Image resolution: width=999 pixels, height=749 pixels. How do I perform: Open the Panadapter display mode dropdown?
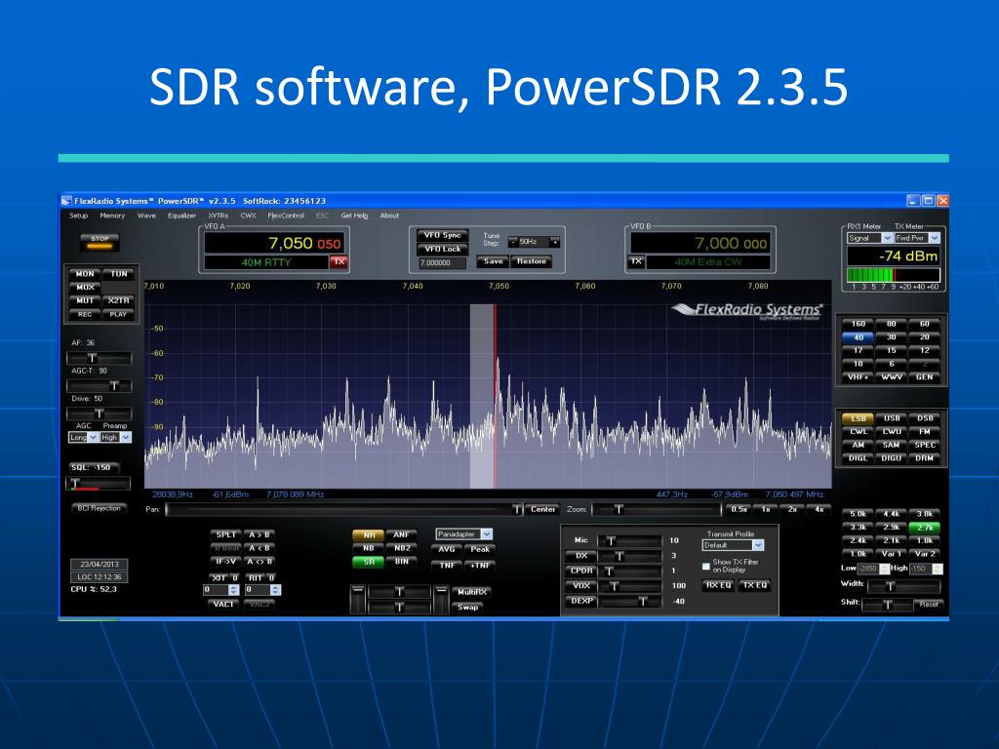point(463,534)
